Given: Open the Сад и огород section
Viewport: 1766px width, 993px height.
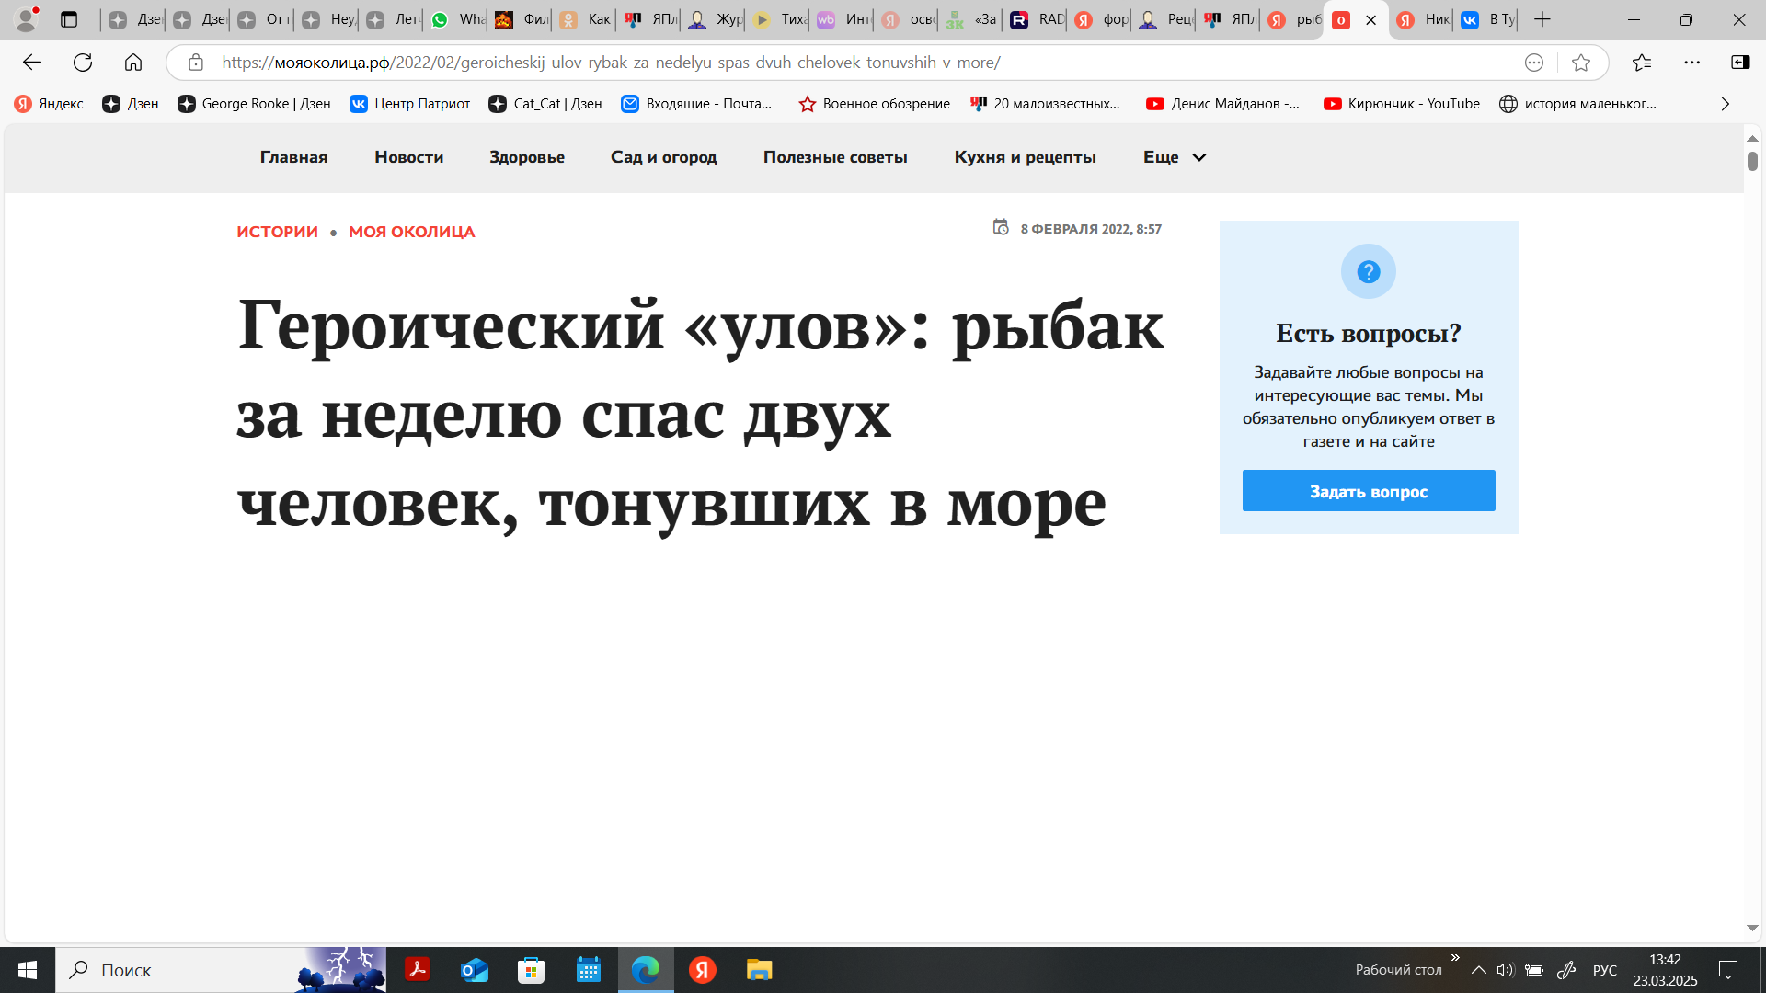Looking at the screenshot, I should coord(664,157).
